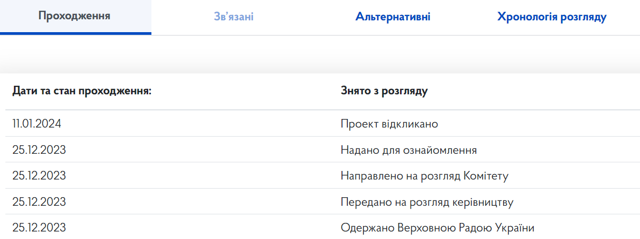Screen dimensions: 640x239
Task: Select the Альтернативні tab
Action: [392, 17]
